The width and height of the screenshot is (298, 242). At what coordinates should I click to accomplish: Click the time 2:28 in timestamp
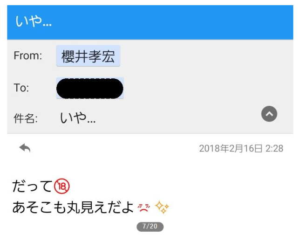[274, 148]
